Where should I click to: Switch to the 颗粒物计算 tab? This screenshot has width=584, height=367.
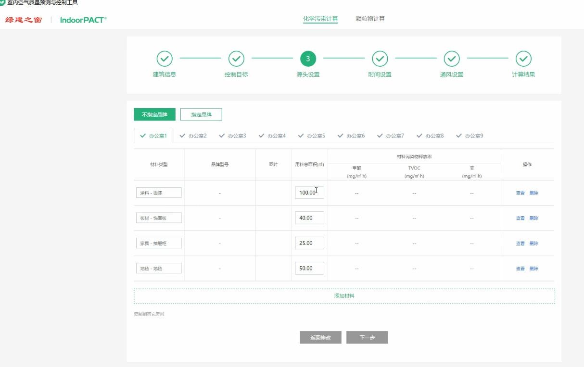370,19
